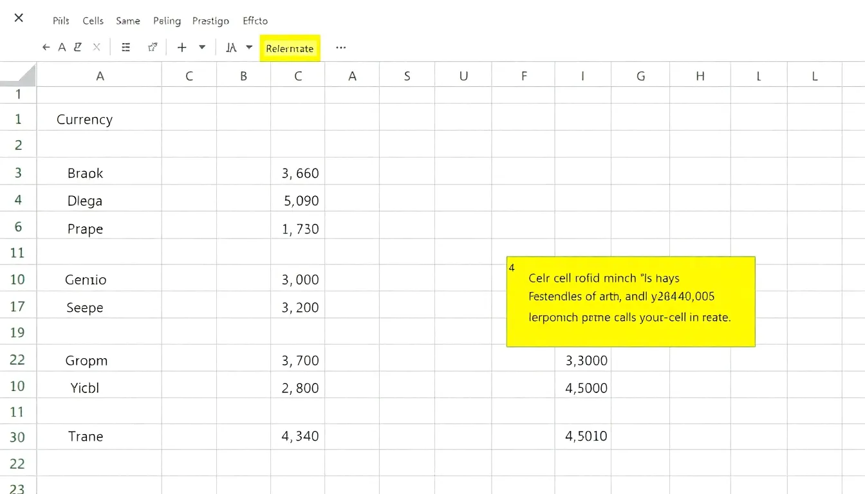Click the back arrow toolbar icon
This screenshot has width=865, height=494.
click(46, 48)
